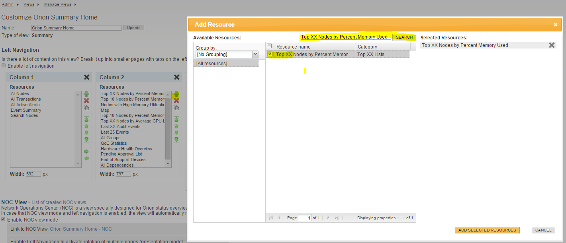The width and height of the screenshot is (566, 243).
Task: Click Column 2 width field showing 797
Action: click(x=123, y=174)
